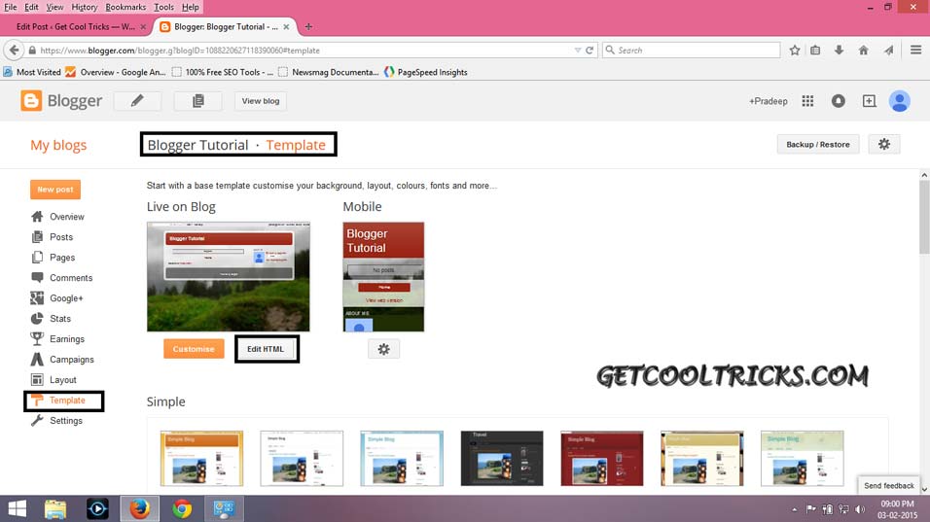Click the View blog button
This screenshot has height=522, width=930.
[261, 101]
